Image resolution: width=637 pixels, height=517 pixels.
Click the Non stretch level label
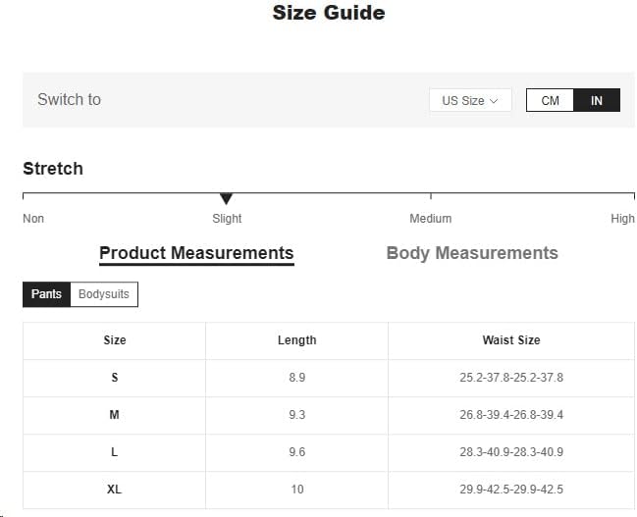[x=33, y=219]
